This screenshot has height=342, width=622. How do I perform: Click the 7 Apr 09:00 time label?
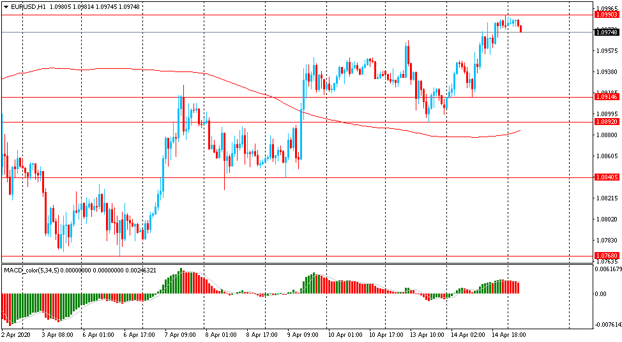point(180,335)
